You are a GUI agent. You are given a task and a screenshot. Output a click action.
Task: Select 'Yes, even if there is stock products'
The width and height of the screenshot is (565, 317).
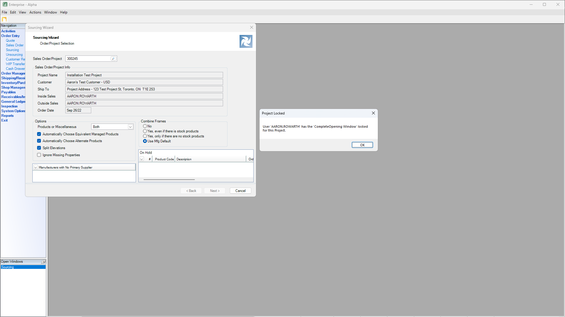tap(145, 131)
